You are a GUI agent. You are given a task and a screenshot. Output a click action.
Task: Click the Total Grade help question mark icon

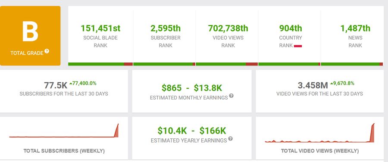[47, 51]
